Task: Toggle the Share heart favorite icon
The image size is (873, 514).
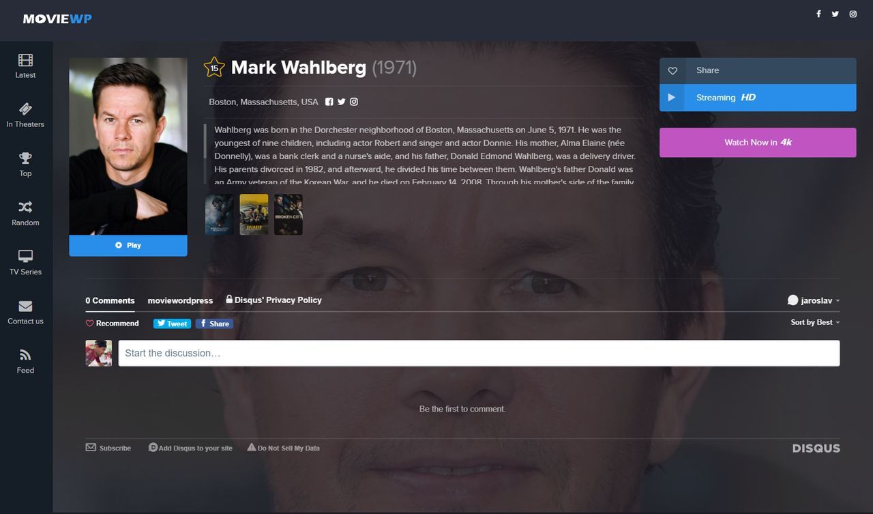Action: coord(672,71)
